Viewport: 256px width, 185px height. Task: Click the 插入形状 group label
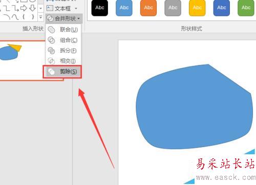(x=33, y=29)
